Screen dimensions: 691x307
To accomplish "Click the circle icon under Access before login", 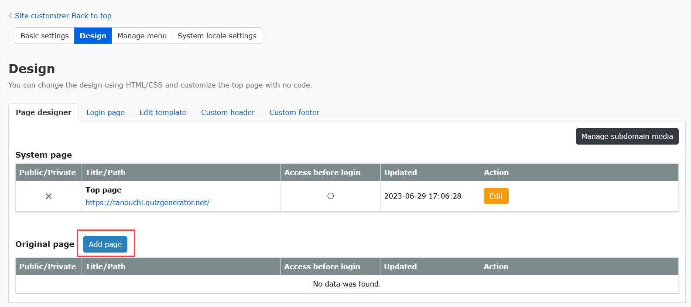I will [x=330, y=196].
